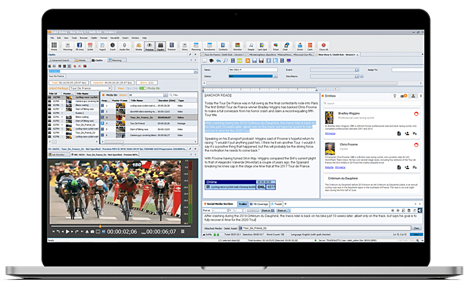Open the ClipBin search field dropdown arrow

pyautogui.click(x=196, y=71)
